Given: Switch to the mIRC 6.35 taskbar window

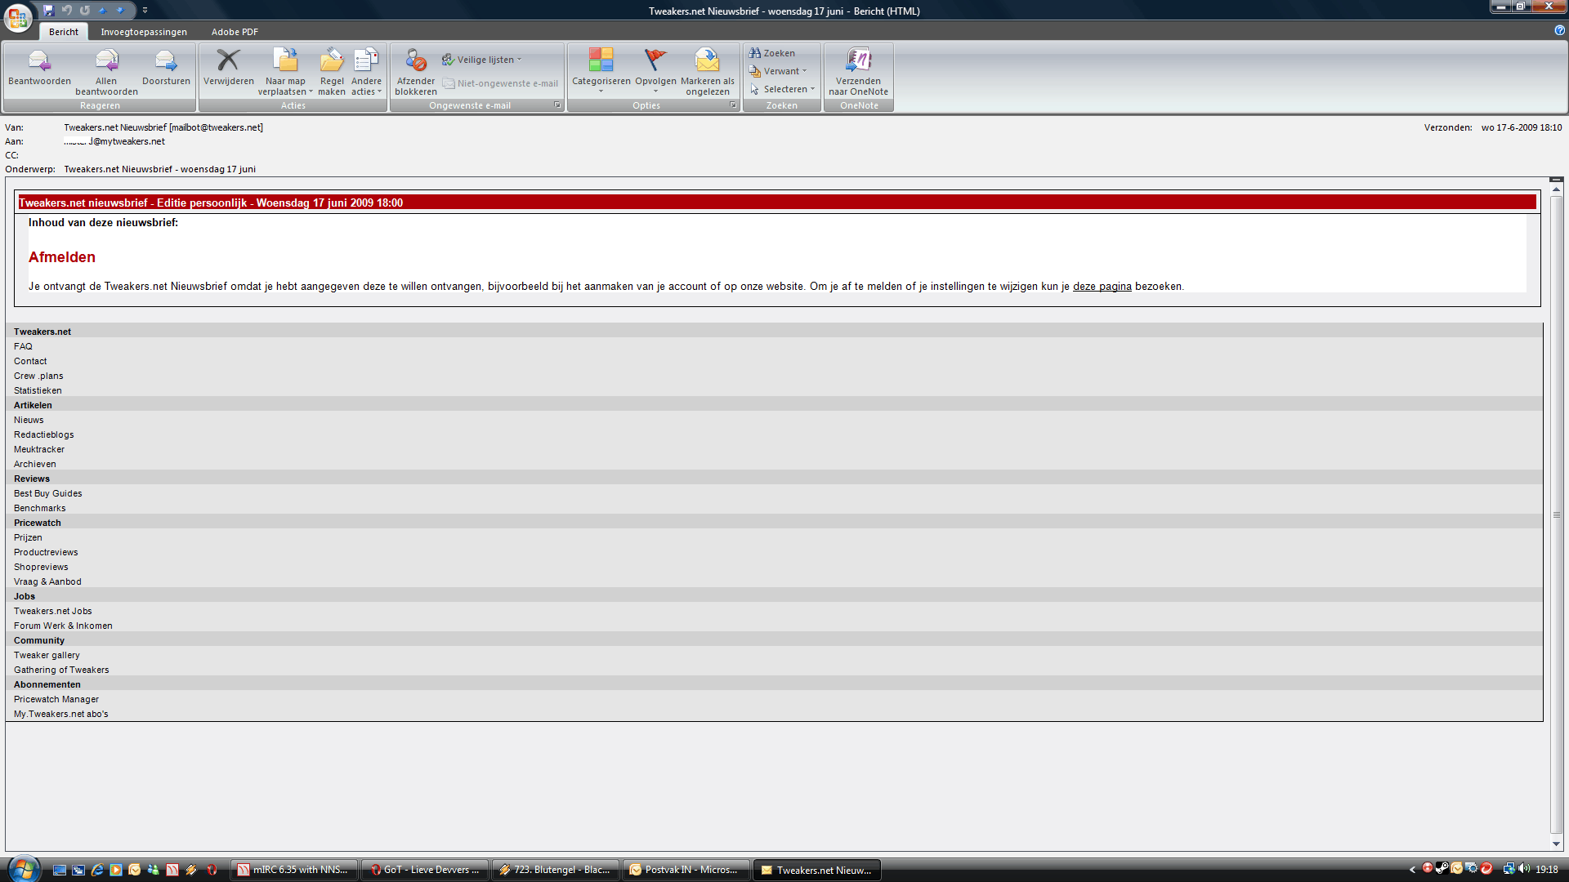Looking at the screenshot, I should [294, 870].
